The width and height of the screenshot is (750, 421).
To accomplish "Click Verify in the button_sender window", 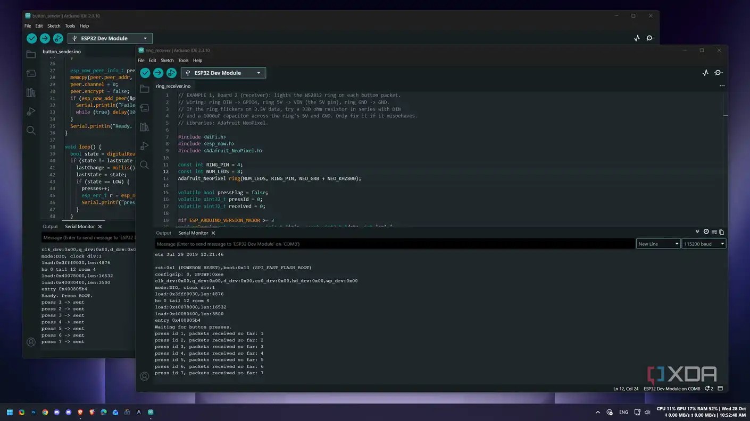I will tap(32, 38).
